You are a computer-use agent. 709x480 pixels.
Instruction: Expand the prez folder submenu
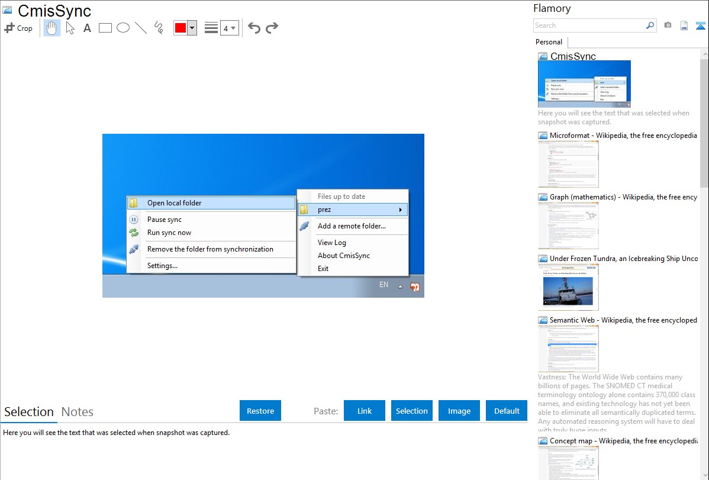click(353, 210)
